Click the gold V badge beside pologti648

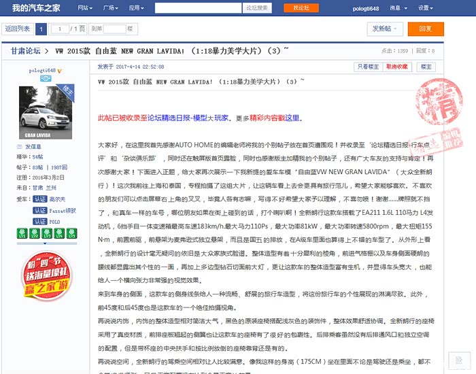[x=60, y=70]
